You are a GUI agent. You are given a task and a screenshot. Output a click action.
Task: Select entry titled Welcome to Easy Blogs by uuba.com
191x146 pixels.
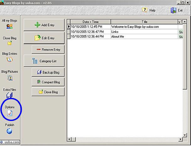(135, 27)
